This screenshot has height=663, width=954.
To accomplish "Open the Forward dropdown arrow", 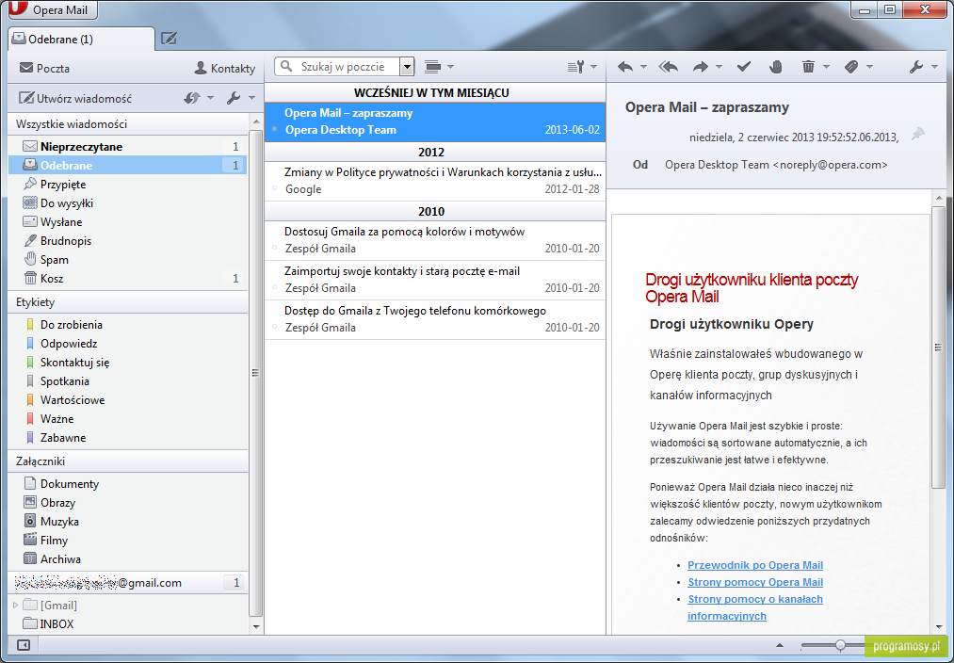I will tap(719, 67).
